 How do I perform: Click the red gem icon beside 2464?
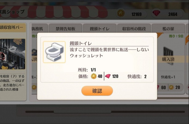coord(156,13)
